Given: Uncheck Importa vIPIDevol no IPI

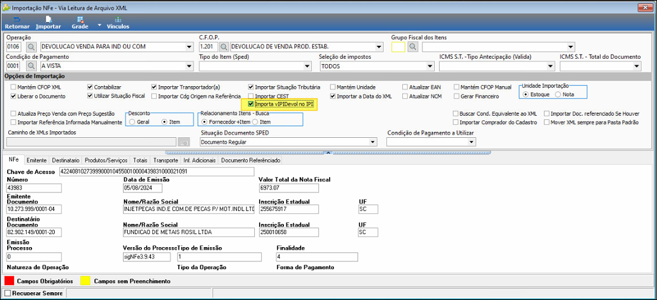Looking at the screenshot, I should coord(251,104).
